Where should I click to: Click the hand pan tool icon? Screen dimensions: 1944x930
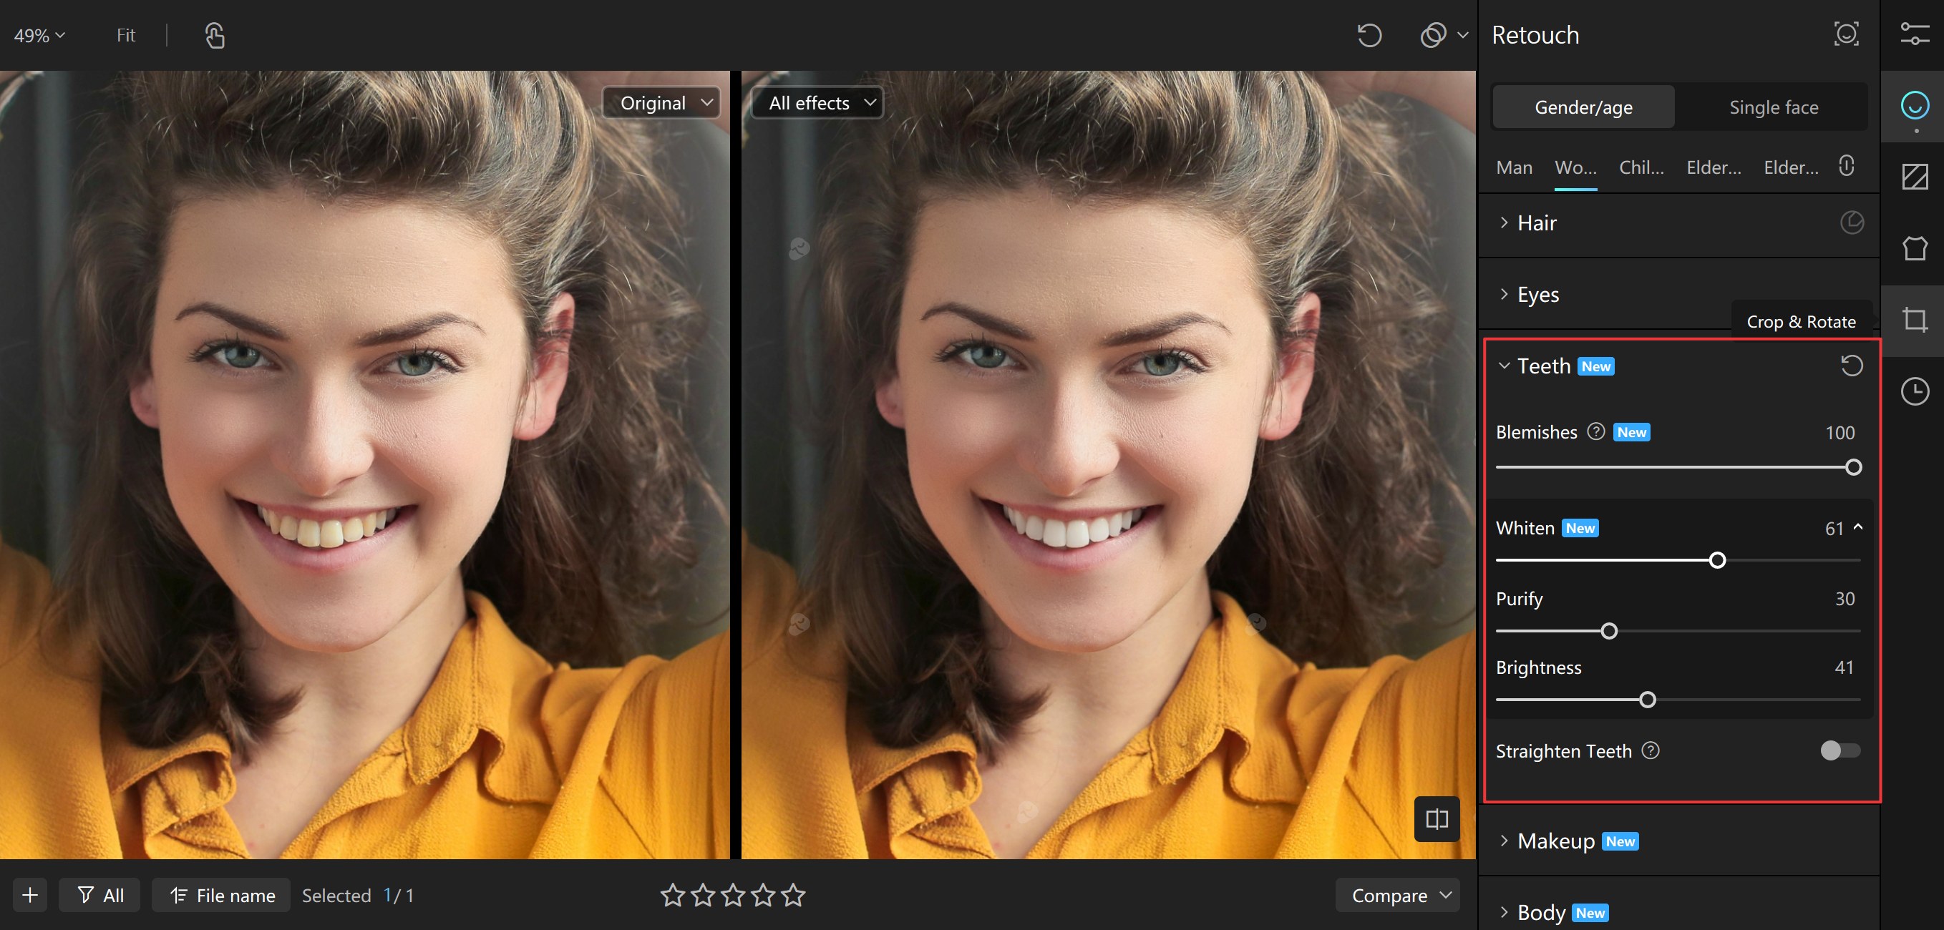point(215,36)
